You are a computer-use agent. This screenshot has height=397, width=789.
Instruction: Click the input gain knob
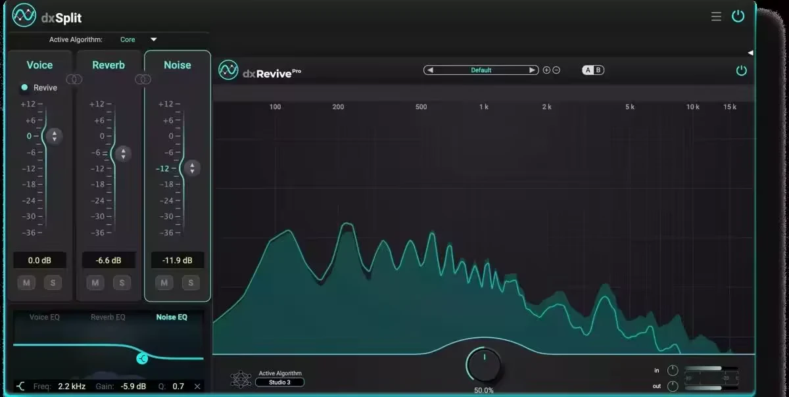pos(673,371)
